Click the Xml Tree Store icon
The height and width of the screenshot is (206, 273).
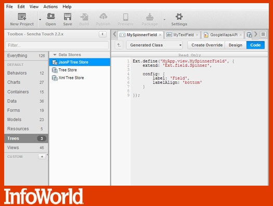pyautogui.click(x=55, y=78)
